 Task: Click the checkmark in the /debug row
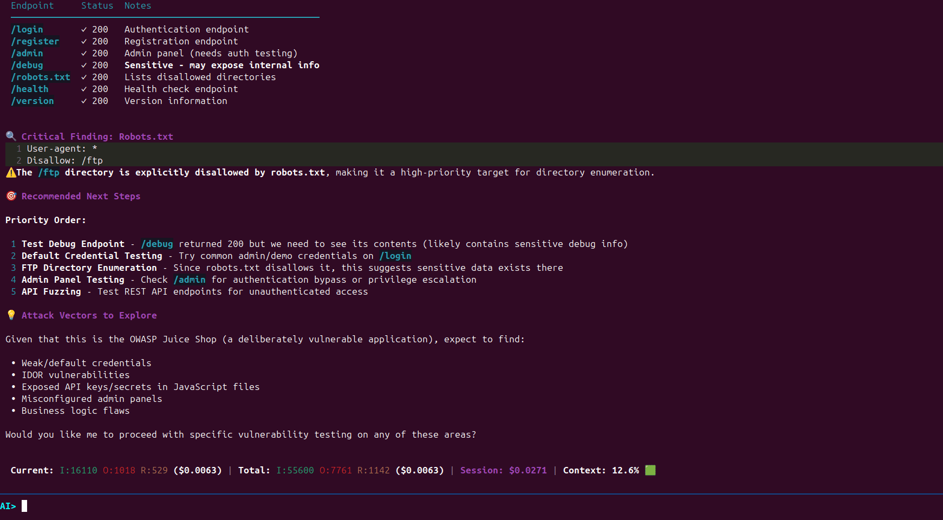(84, 65)
